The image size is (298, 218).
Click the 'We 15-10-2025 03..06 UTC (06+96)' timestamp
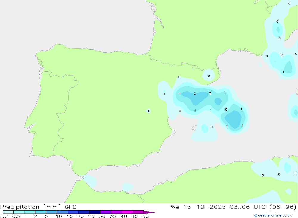click(x=234, y=207)
